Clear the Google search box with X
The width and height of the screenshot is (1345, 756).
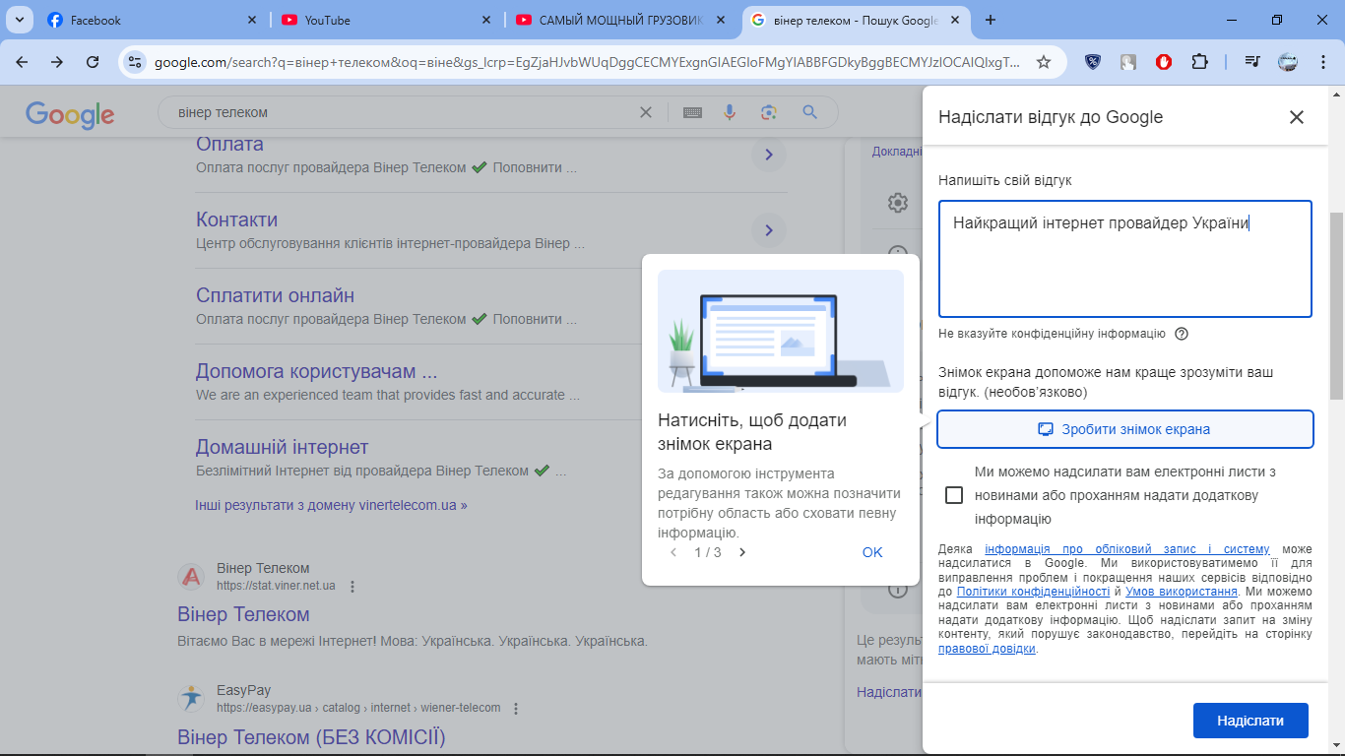coord(646,112)
